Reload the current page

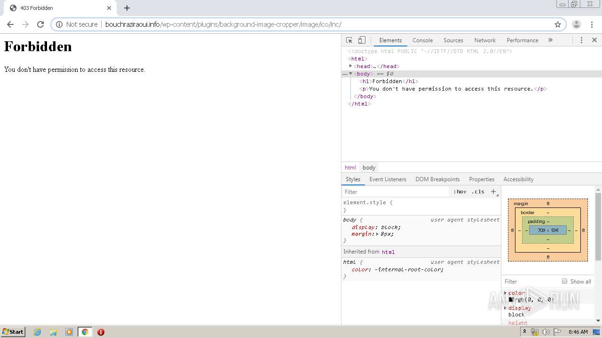click(40, 24)
